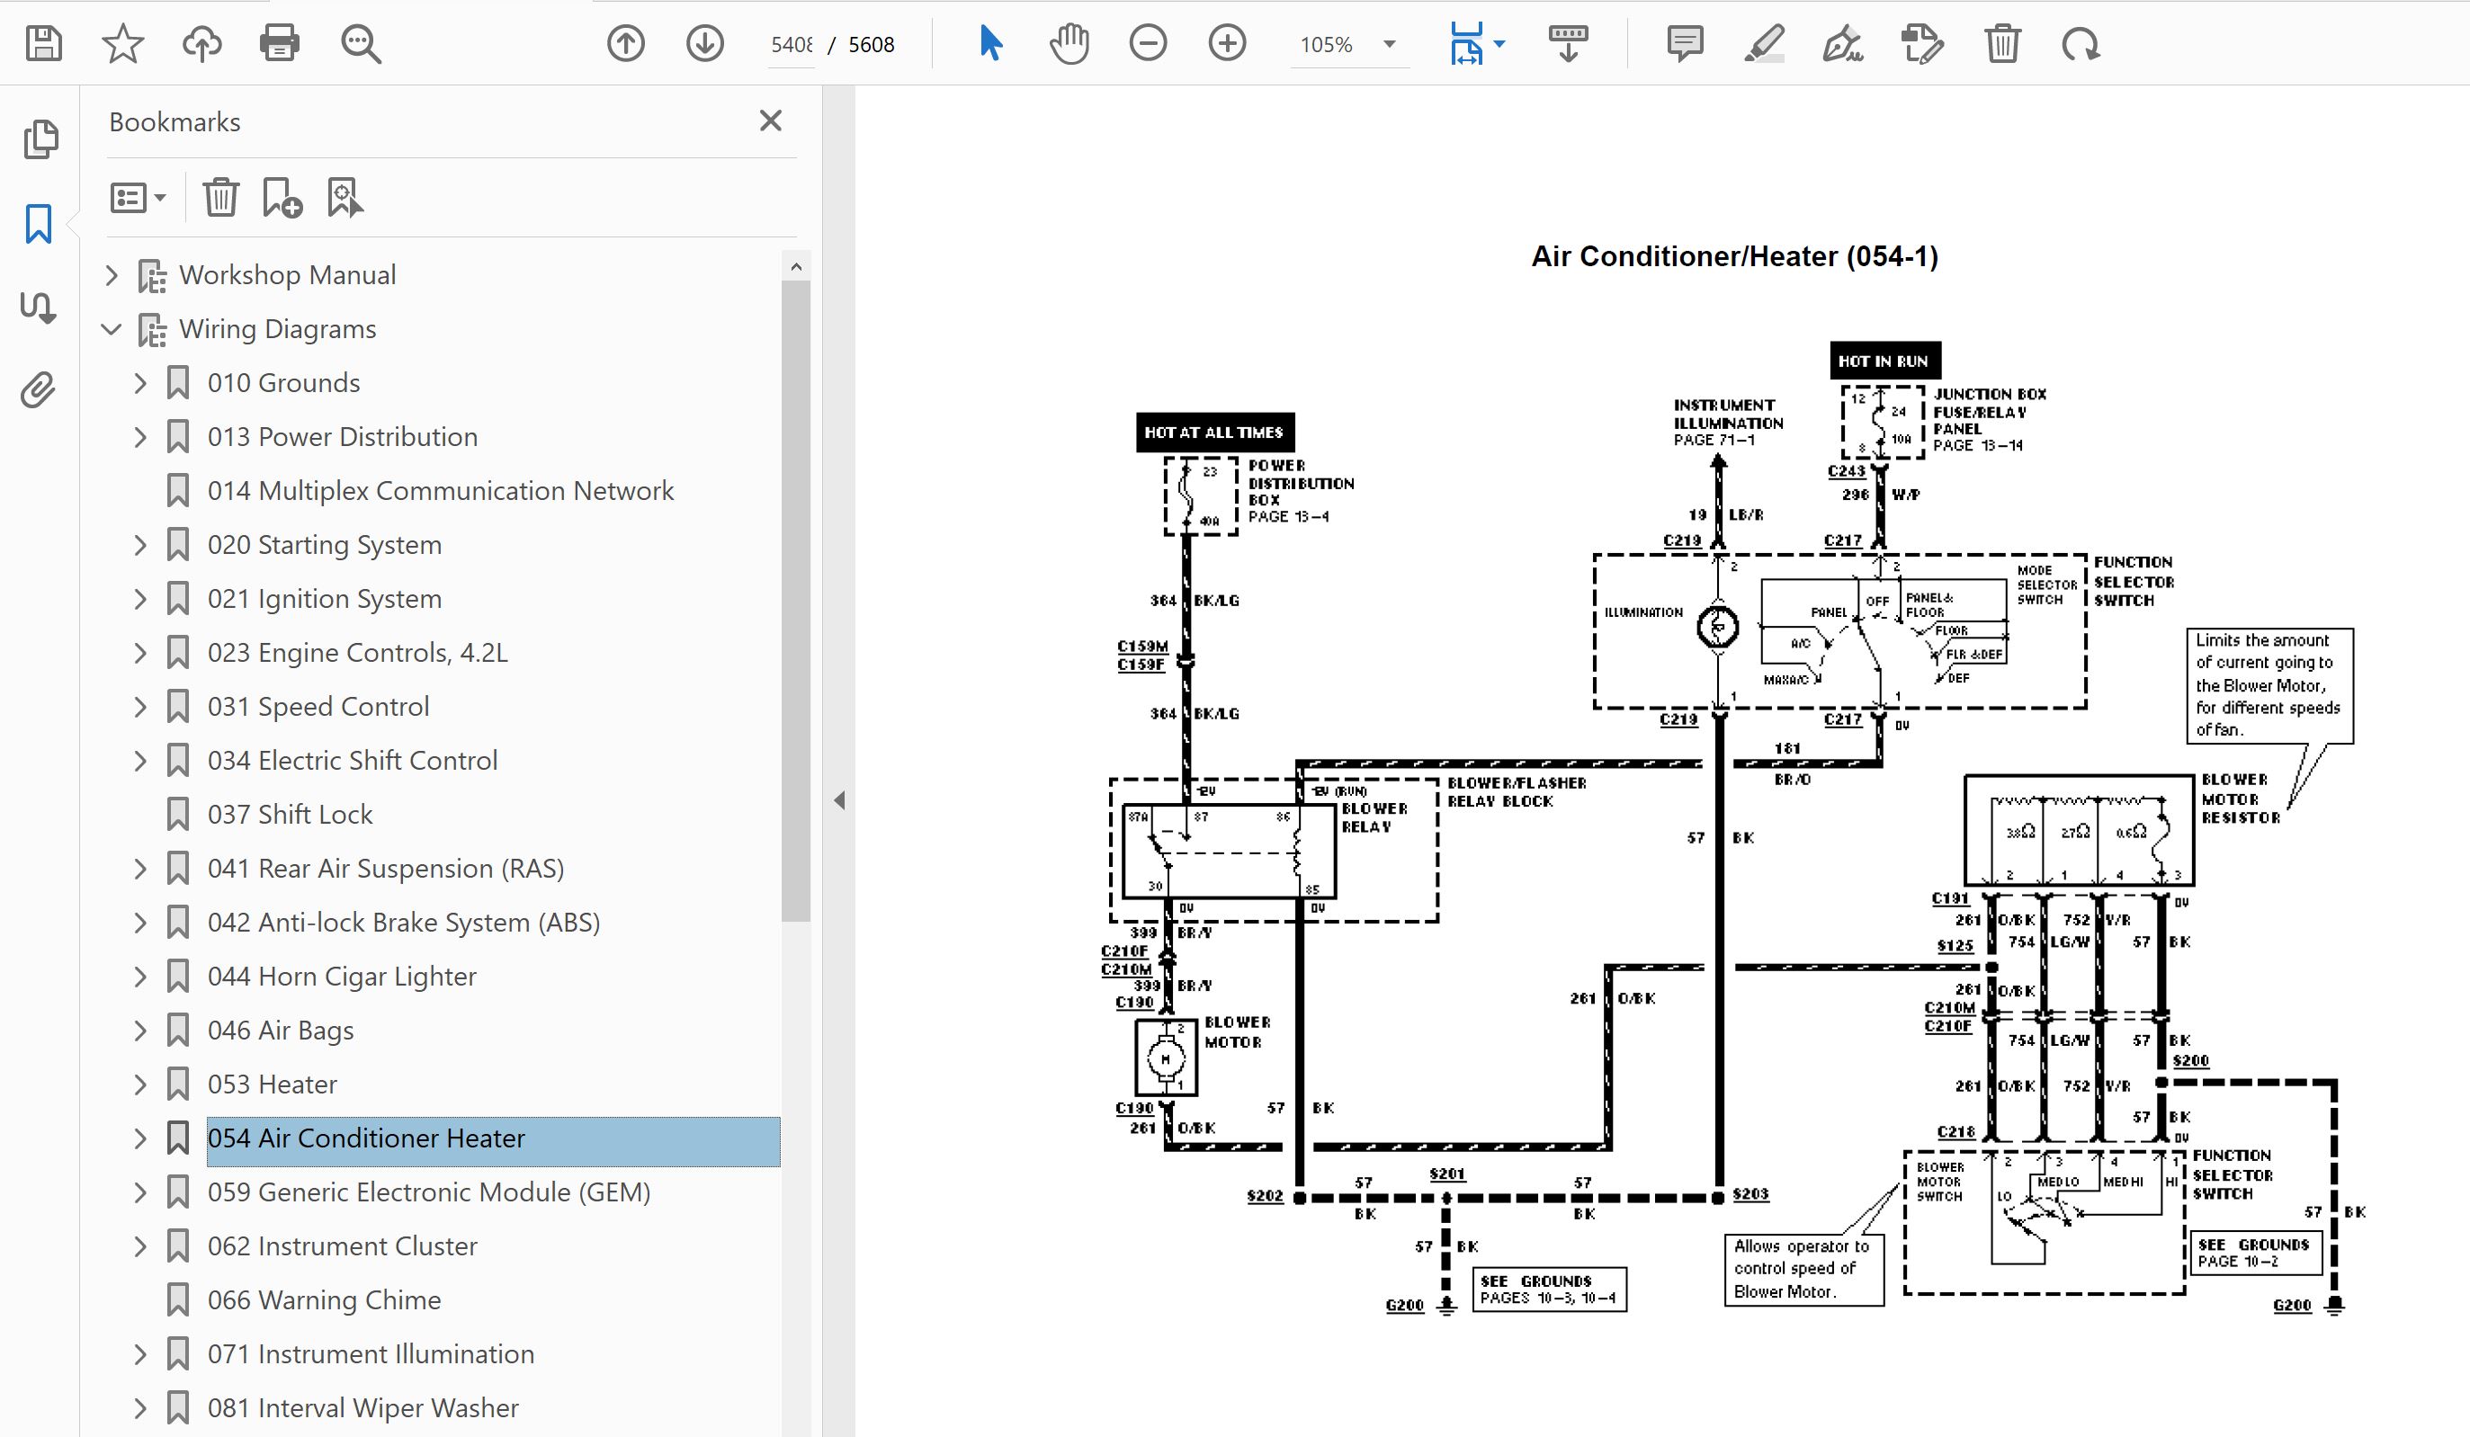Collapse the left pane divider arrow
This screenshot has height=1437, width=2470.
point(839,801)
